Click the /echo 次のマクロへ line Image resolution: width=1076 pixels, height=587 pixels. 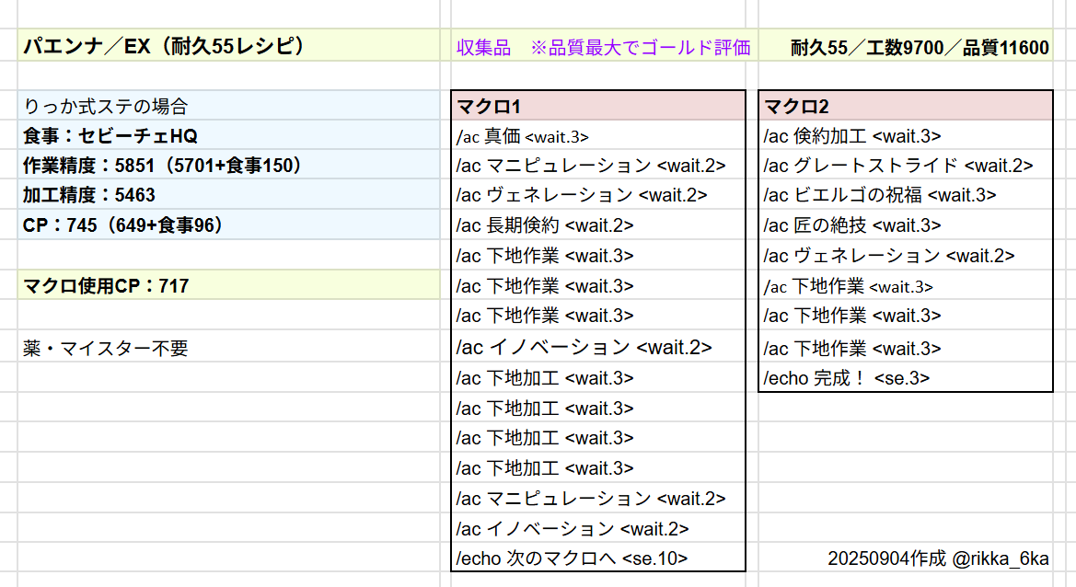[x=572, y=558]
